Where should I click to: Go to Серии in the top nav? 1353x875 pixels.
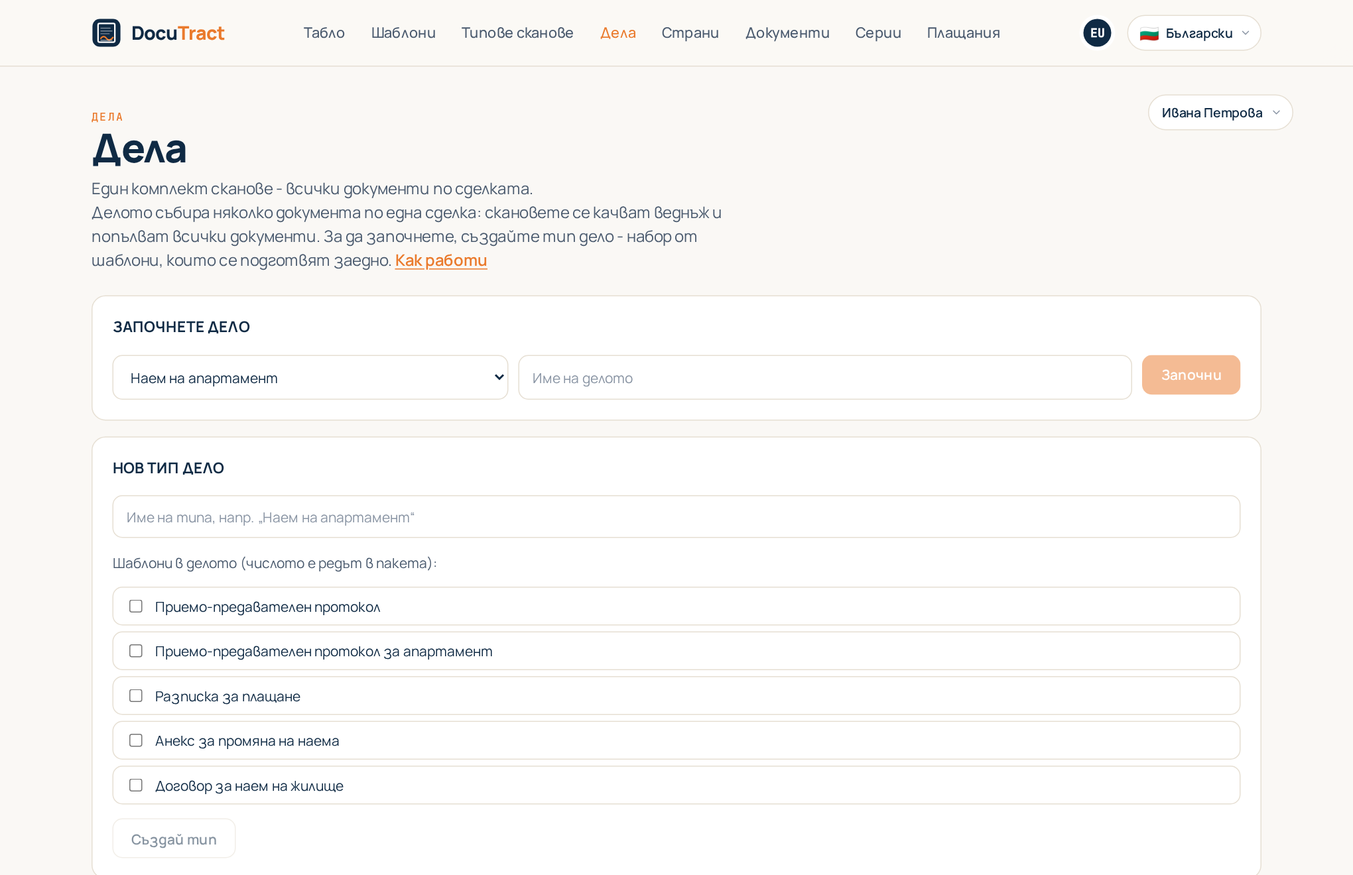click(877, 32)
